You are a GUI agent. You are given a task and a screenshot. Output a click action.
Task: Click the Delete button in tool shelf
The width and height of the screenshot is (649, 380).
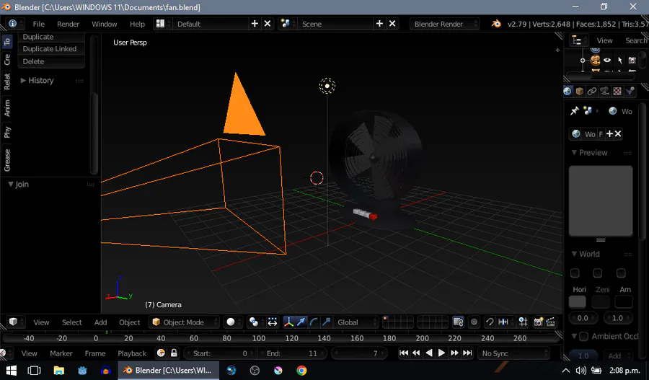click(x=51, y=61)
